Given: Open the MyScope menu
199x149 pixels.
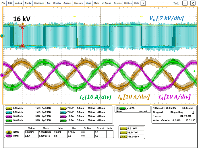Looking at the screenshot, I should [x=106, y=3].
